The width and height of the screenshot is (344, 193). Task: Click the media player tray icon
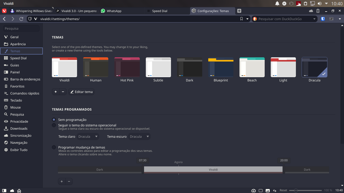(x=284, y=4)
